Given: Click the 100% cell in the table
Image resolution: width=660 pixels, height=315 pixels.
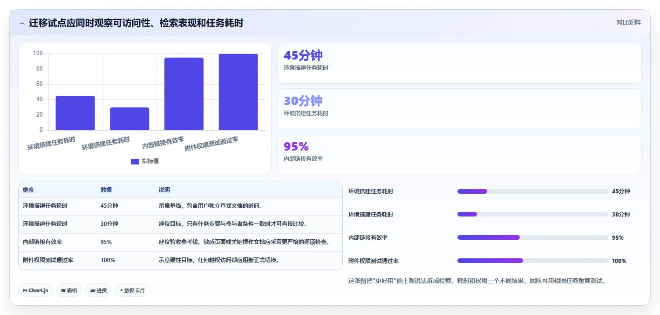Looking at the screenshot, I should [x=108, y=260].
